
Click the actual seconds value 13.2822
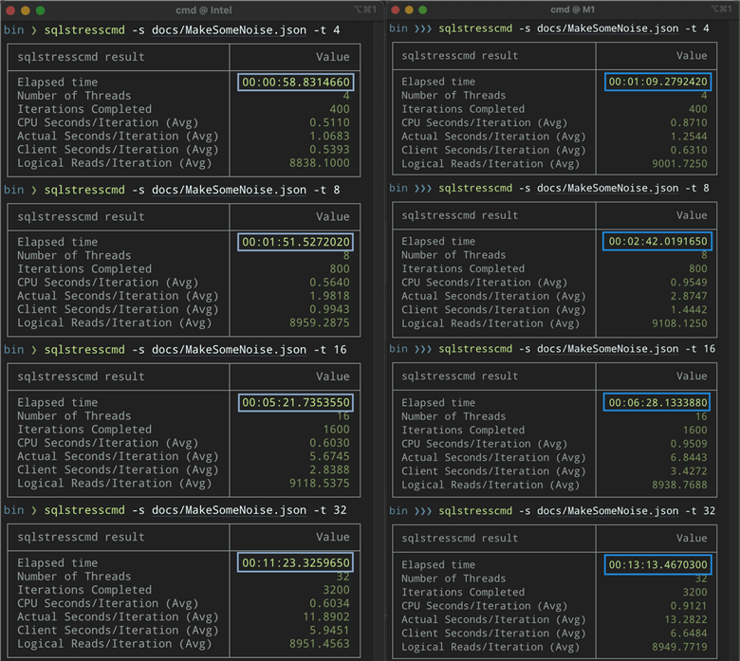click(686, 619)
